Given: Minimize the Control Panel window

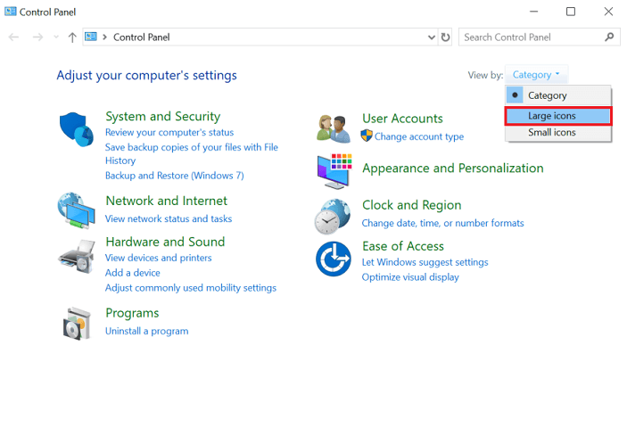Looking at the screenshot, I should click(534, 12).
